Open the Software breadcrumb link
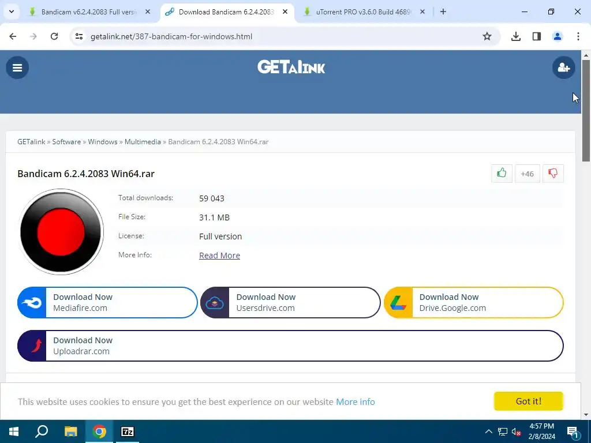This screenshot has height=443, width=591. pyautogui.click(x=66, y=142)
